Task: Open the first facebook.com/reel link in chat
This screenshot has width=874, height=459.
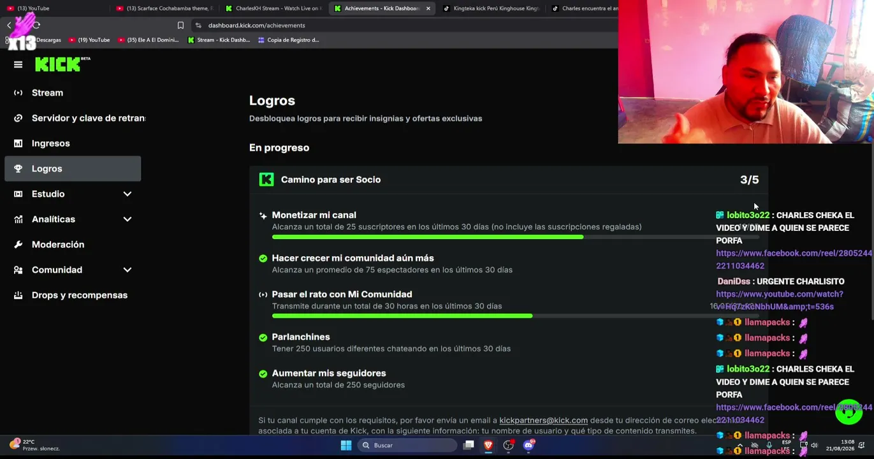Action: (x=794, y=259)
